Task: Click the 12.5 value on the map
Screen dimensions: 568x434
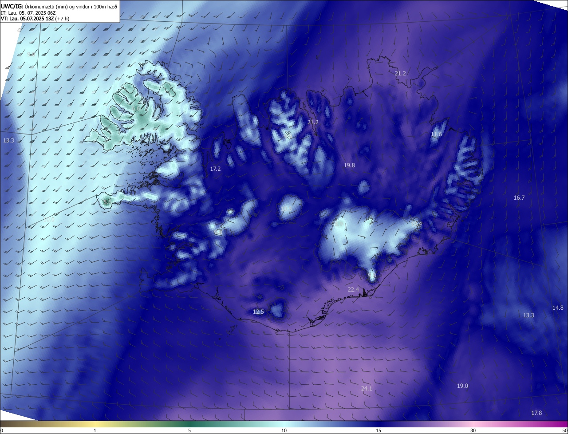Action: pyautogui.click(x=258, y=312)
